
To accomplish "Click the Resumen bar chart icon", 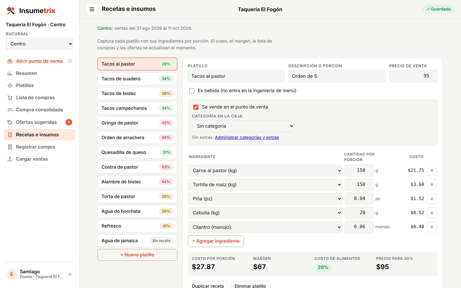I will (10, 73).
